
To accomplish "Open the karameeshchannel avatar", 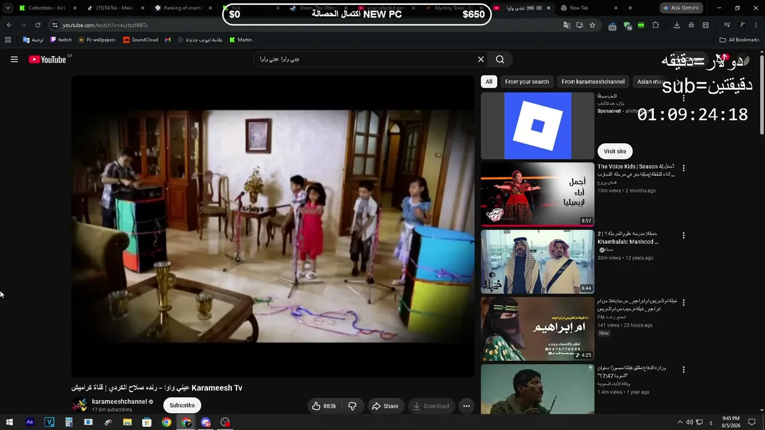I will (x=79, y=406).
